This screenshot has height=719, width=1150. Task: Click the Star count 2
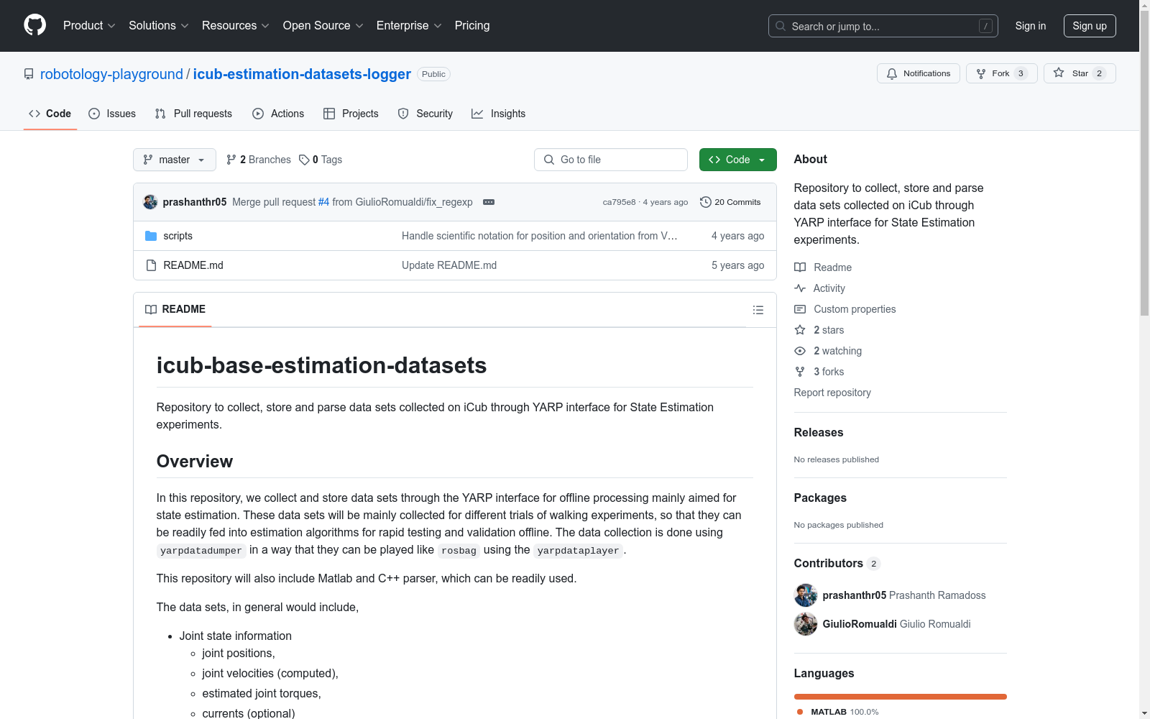coord(1099,73)
